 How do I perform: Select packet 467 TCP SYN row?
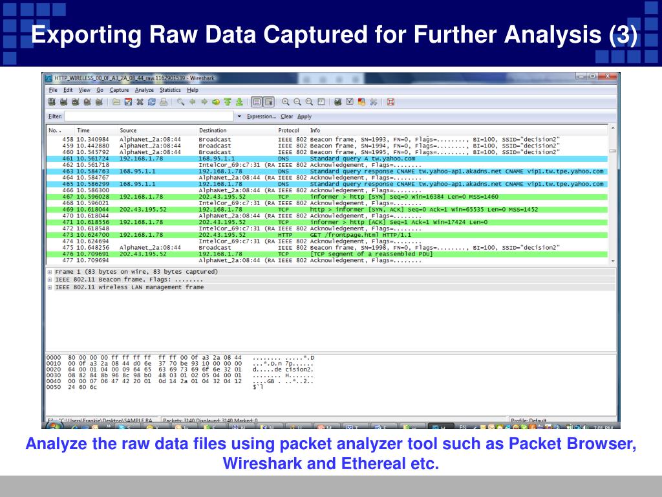click(x=326, y=197)
